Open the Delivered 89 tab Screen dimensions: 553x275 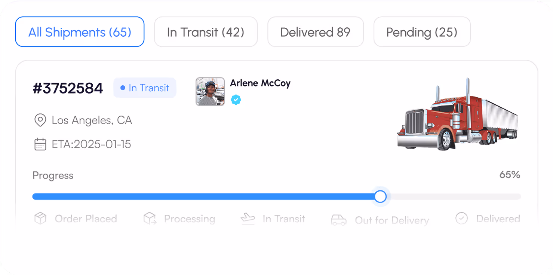[x=316, y=32]
